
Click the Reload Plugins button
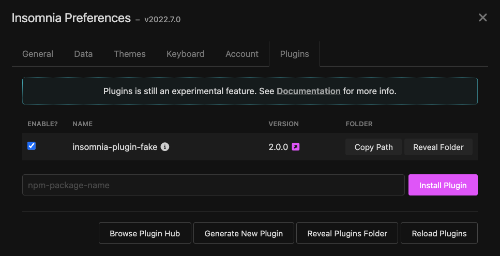pos(439,233)
